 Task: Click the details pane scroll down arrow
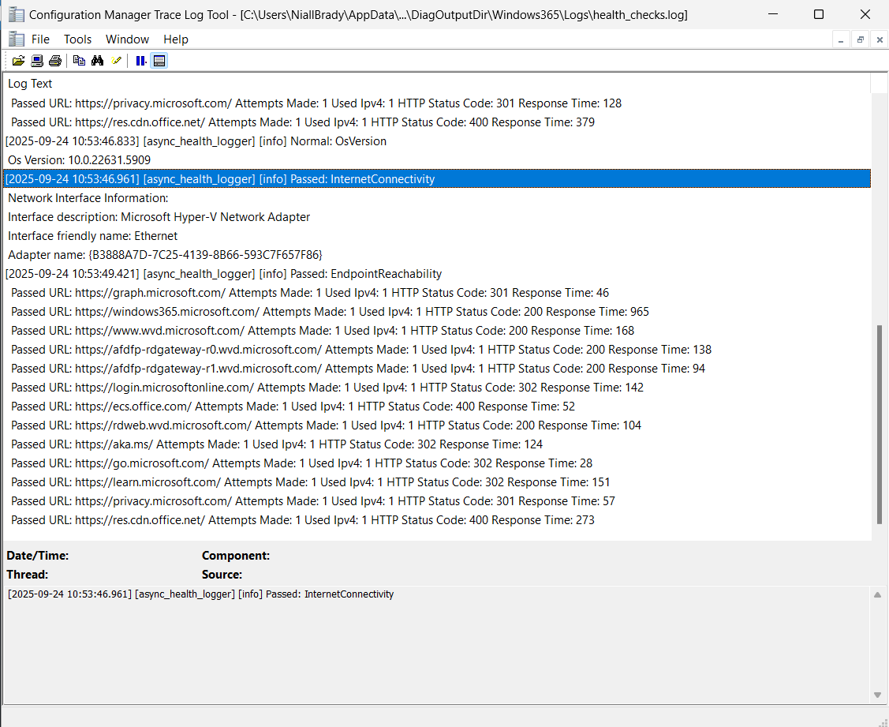pos(877,695)
